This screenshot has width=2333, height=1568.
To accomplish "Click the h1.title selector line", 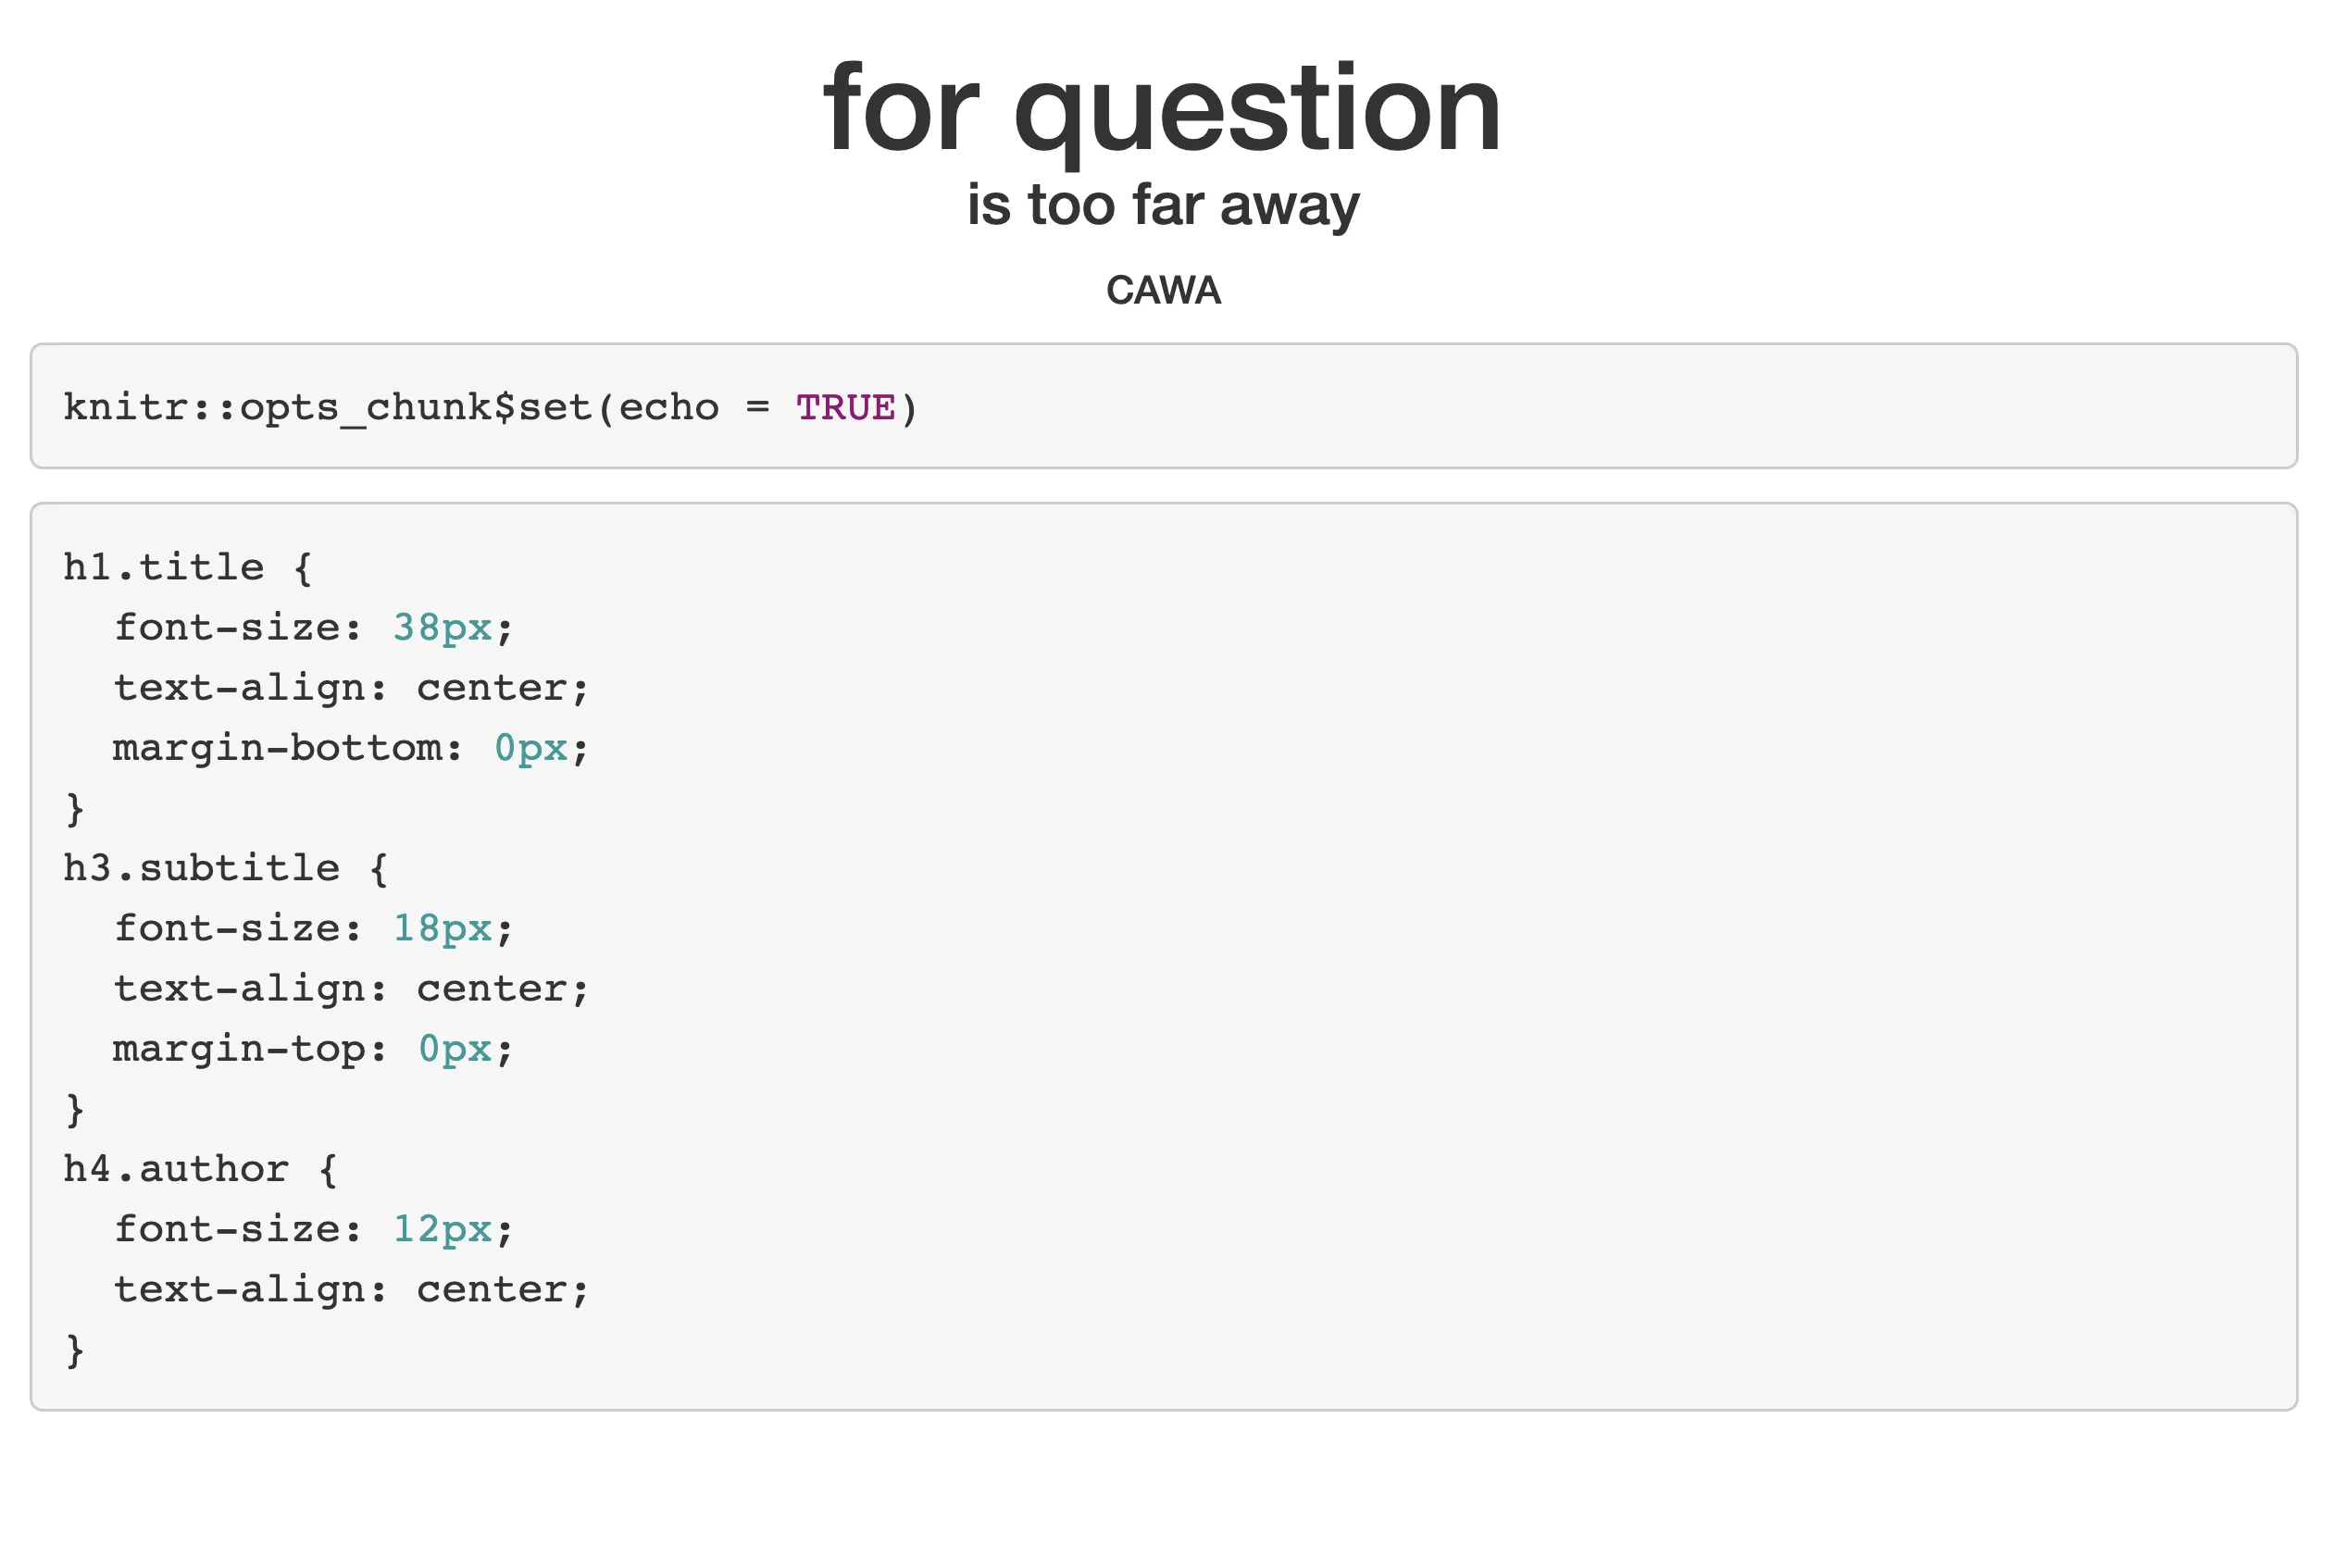I will pyautogui.click(x=188, y=568).
